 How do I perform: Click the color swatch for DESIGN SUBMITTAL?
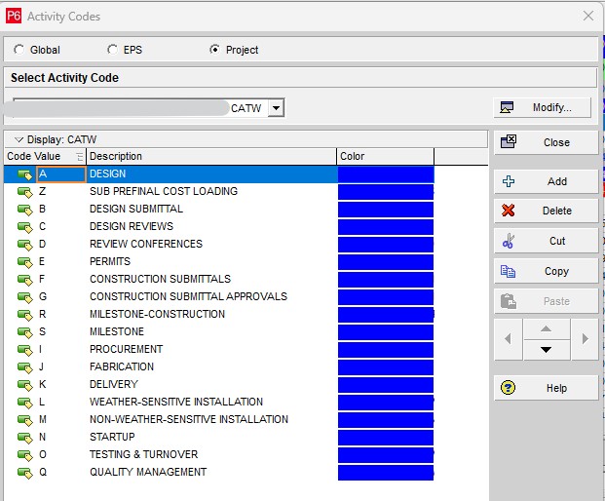pyautogui.click(x=385, y=209)
